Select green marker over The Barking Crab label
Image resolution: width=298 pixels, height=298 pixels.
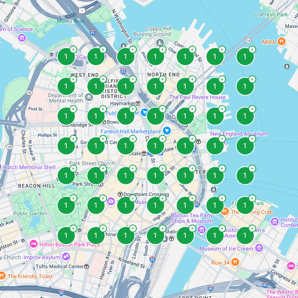tap(245, 205)
